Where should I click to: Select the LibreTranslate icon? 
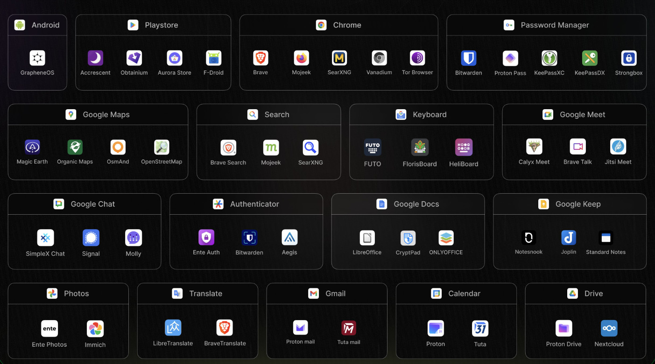[173, 328]
